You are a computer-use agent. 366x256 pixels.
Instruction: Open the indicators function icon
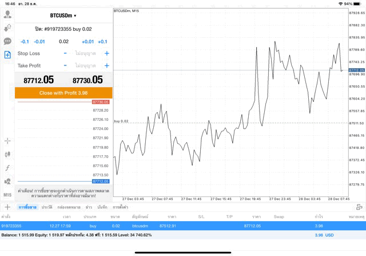[x=7, y=168]
